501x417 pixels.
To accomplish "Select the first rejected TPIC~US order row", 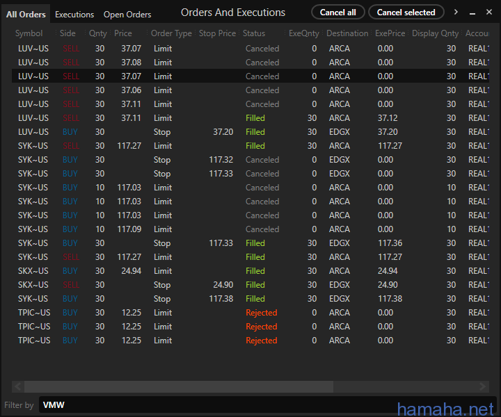I will pyautogui.click(x=250, y=313).
